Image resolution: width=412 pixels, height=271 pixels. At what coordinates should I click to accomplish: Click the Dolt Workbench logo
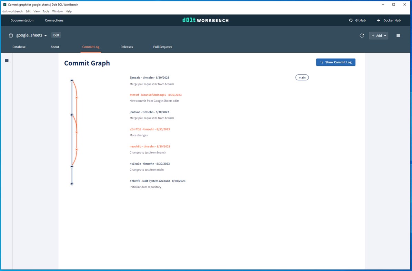(205, 20)
